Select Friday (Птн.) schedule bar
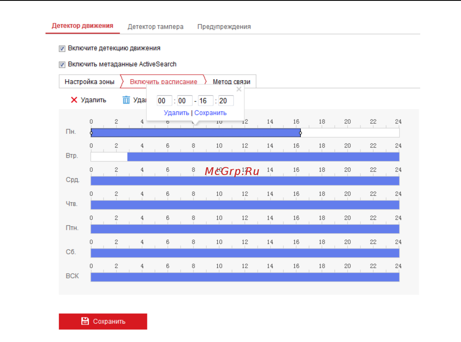 point(245,229)
